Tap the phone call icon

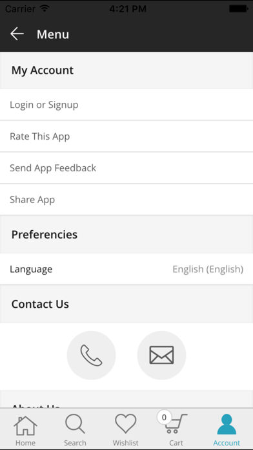(92, 356)
